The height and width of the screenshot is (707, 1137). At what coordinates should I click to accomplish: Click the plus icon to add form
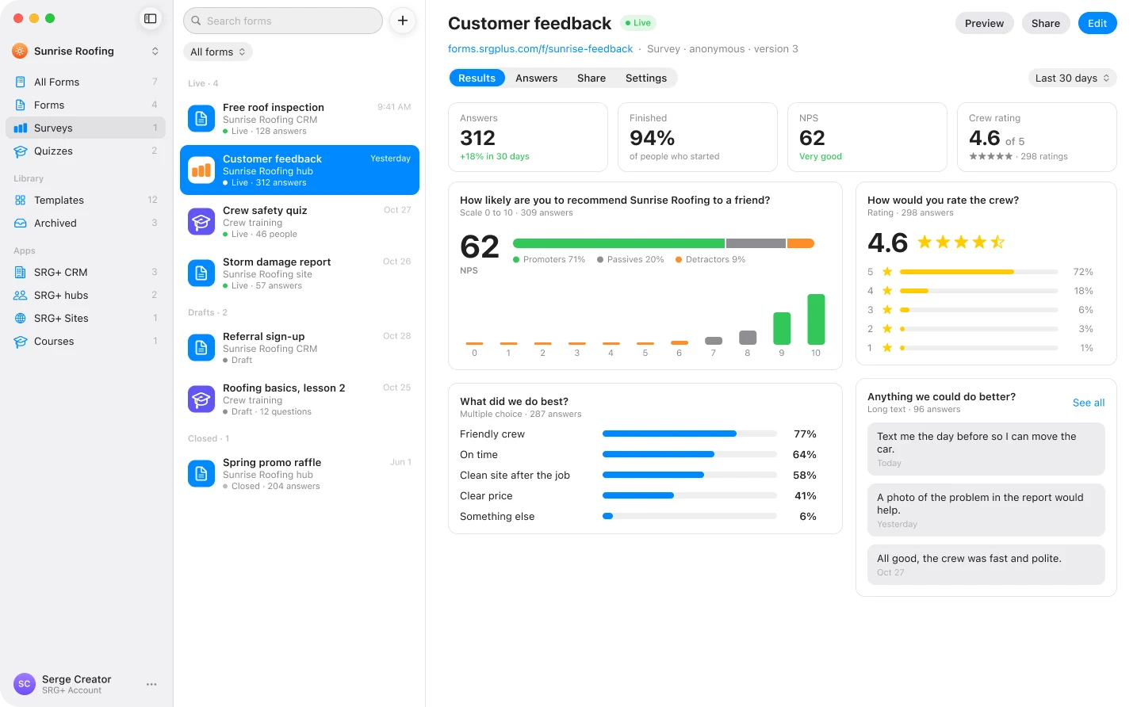[403, 21]
